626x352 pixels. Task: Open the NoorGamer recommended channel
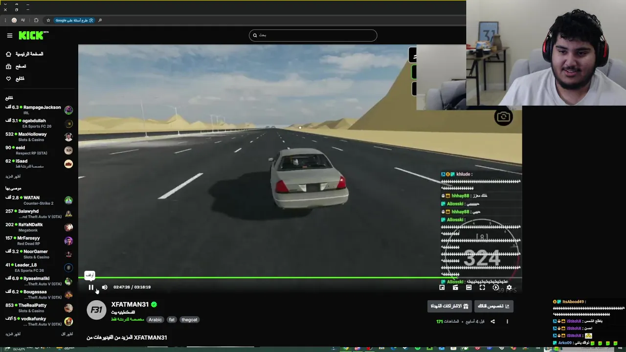pos(39,254)
